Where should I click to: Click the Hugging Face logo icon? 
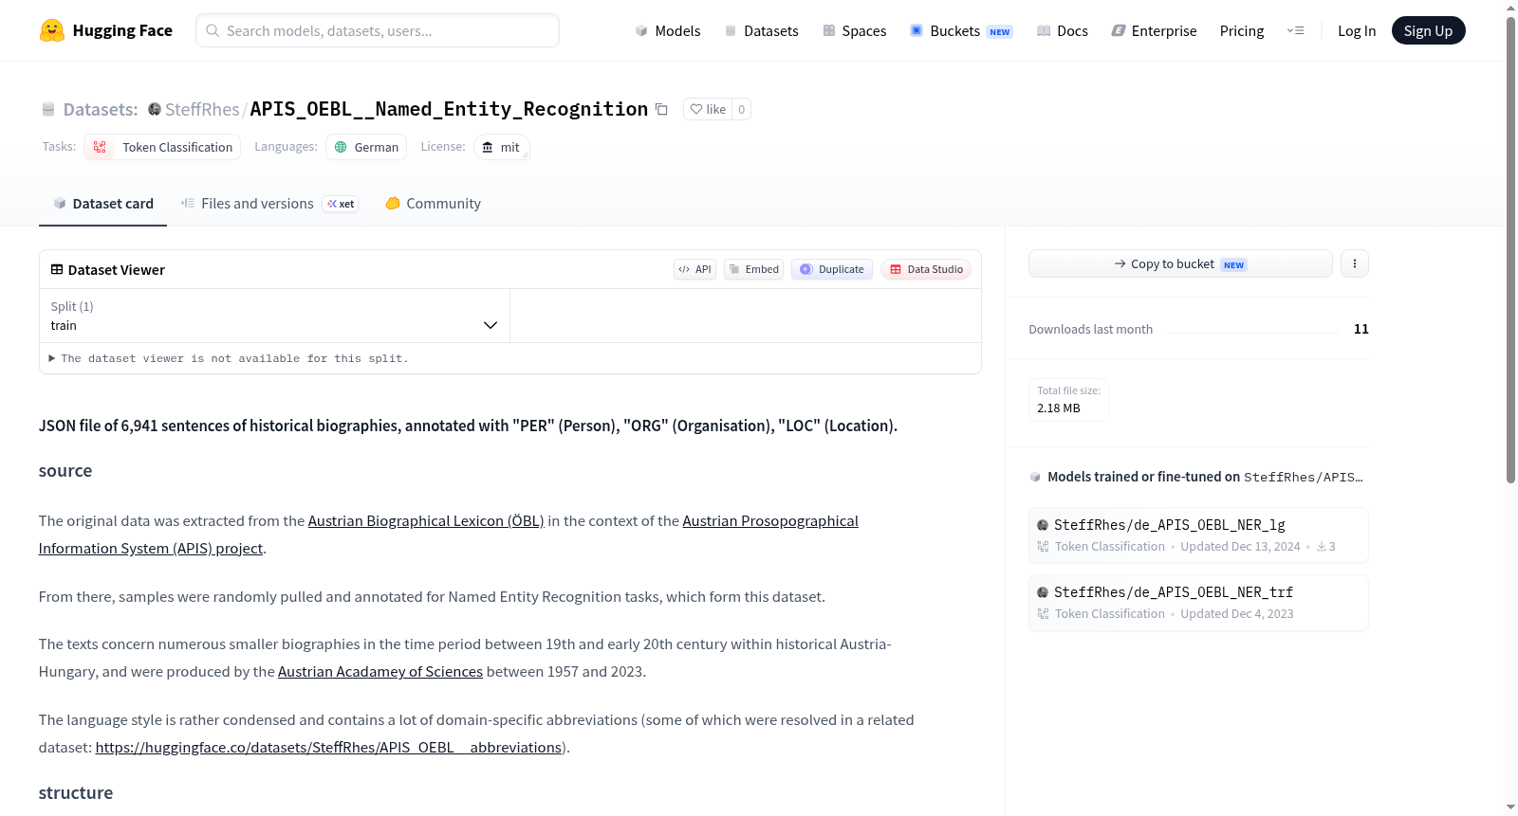point(52,30)
